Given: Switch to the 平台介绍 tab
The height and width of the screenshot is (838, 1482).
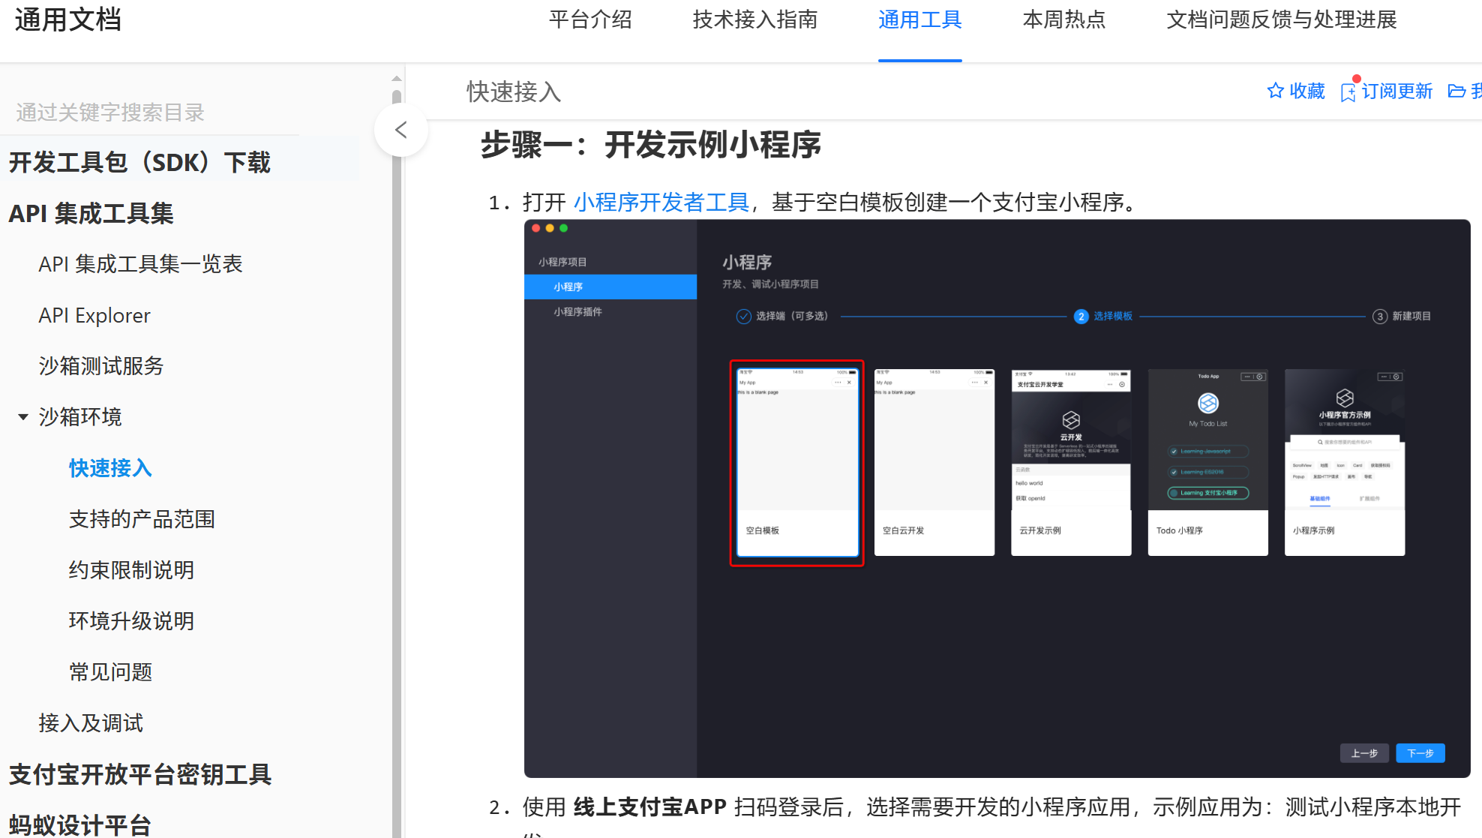Looking at the screenshot, I should pyautogui.click(x=590, y=20).
